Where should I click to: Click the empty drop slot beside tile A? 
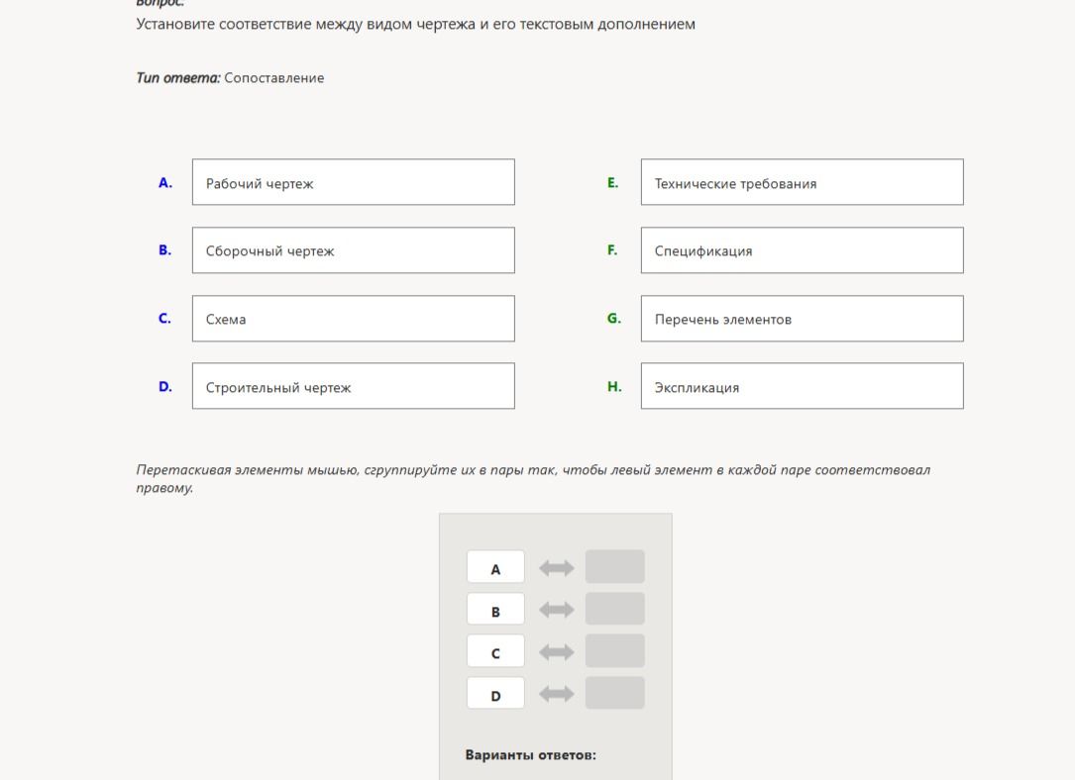point(615,567)
